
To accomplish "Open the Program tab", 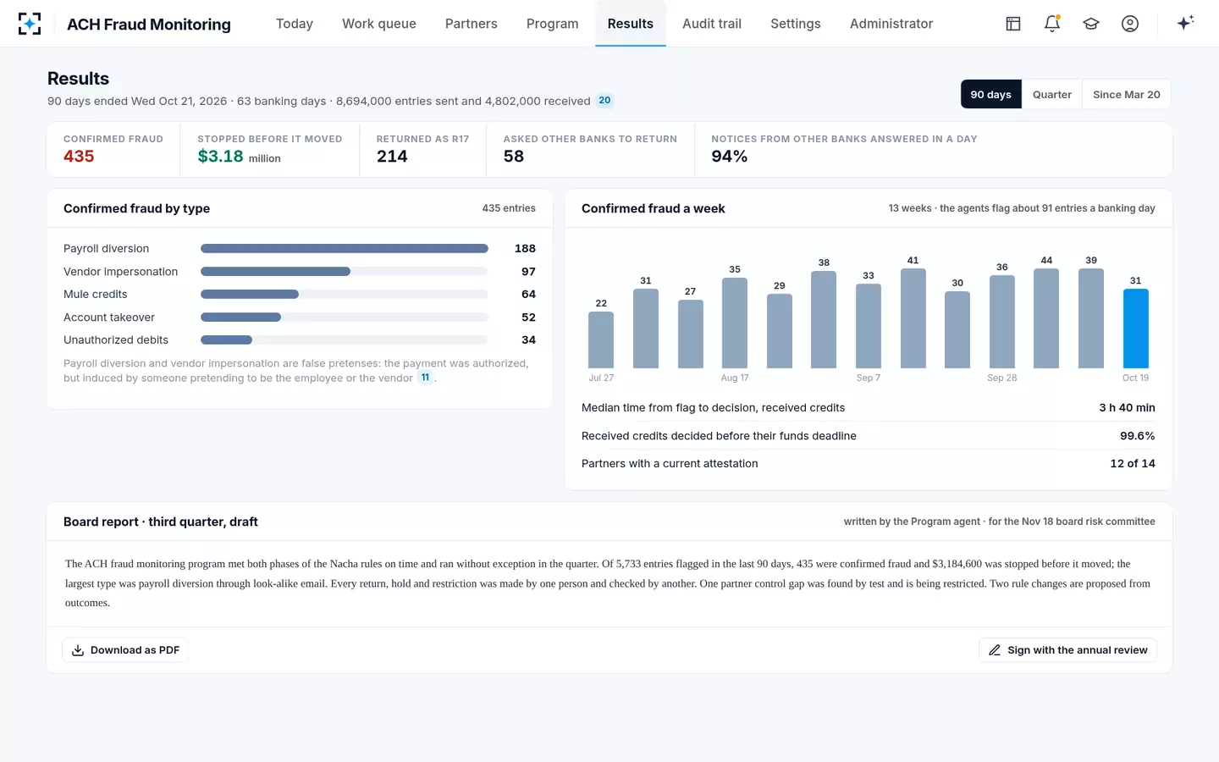I will click(553, 24).
